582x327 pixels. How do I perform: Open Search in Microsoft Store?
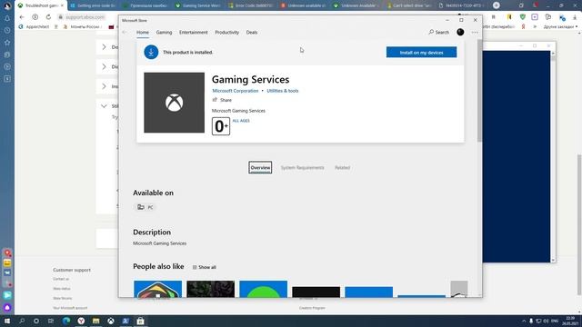click(x=438, y=33)
